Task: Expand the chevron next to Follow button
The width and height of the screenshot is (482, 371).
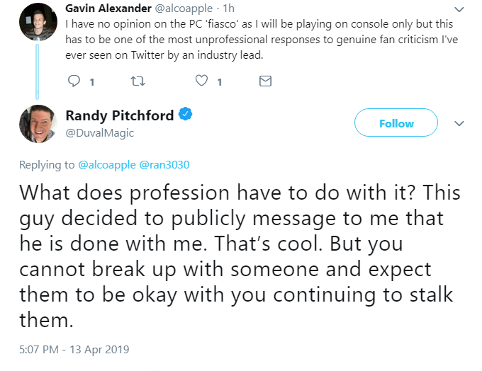Action: click(459, 123)
